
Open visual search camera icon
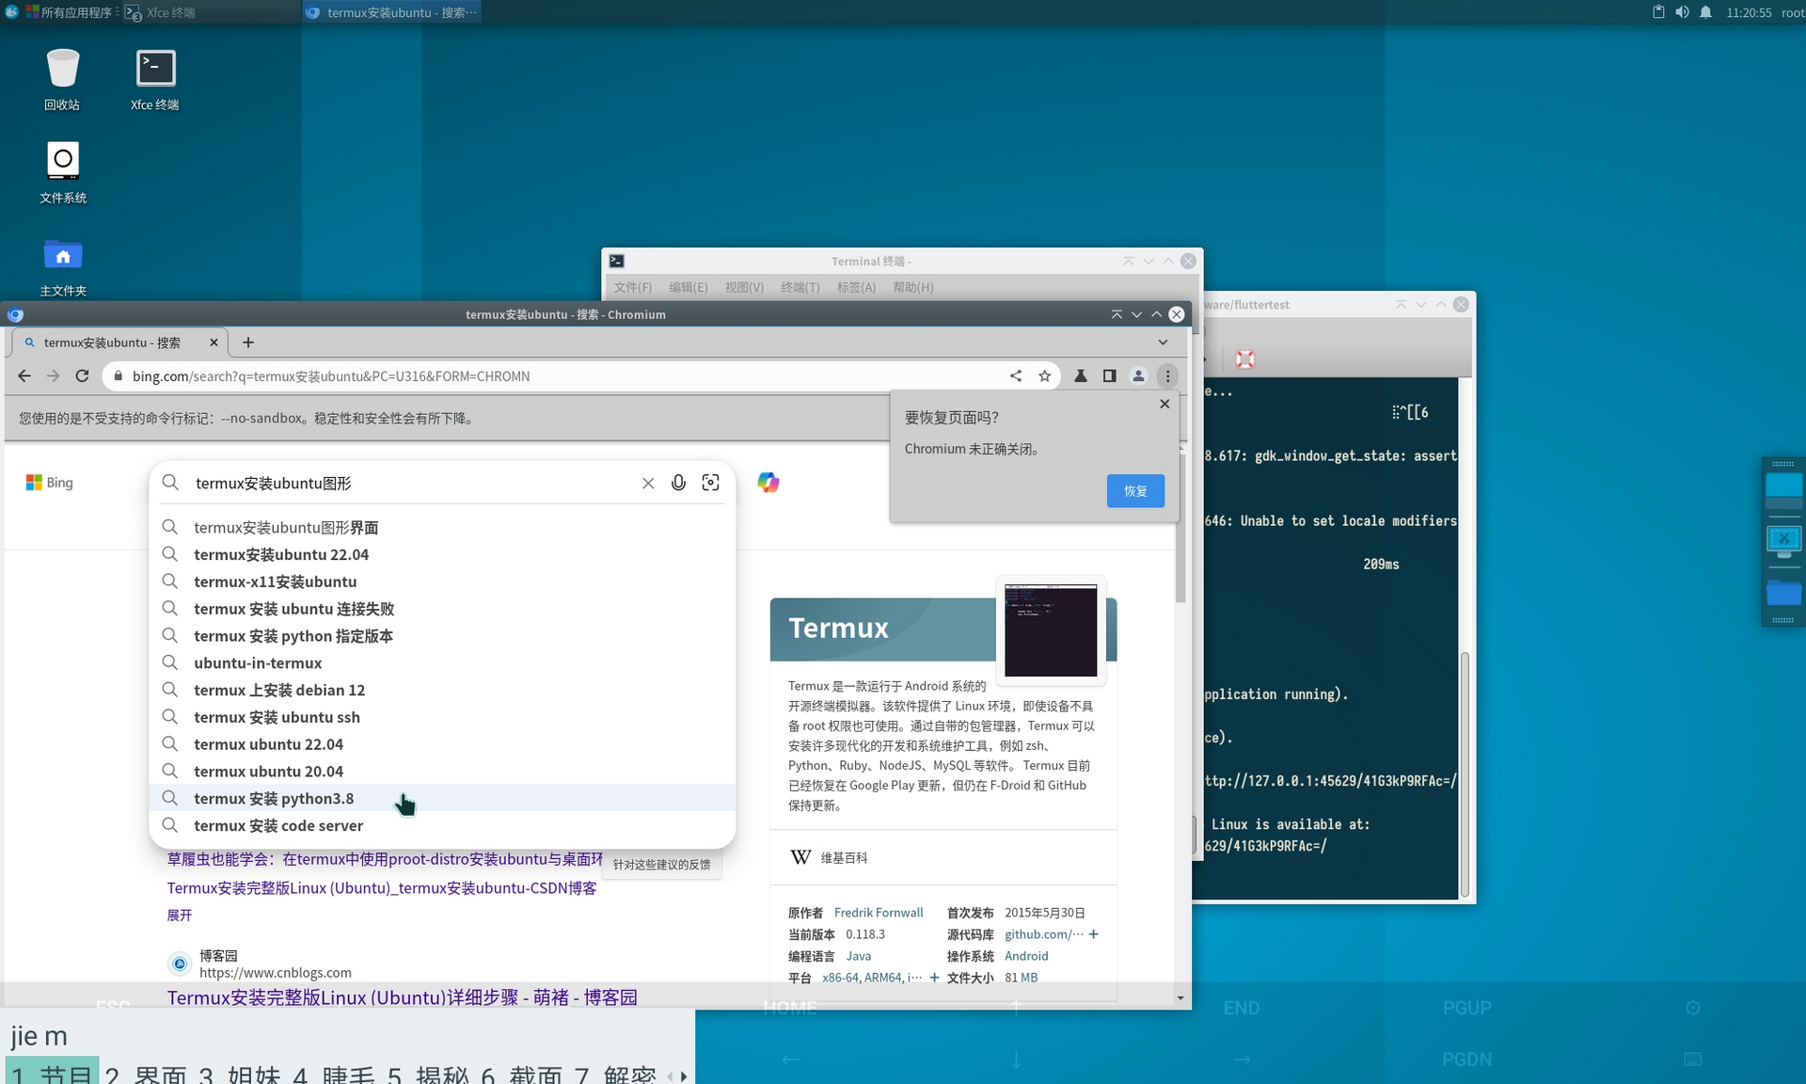pos(711,483)
